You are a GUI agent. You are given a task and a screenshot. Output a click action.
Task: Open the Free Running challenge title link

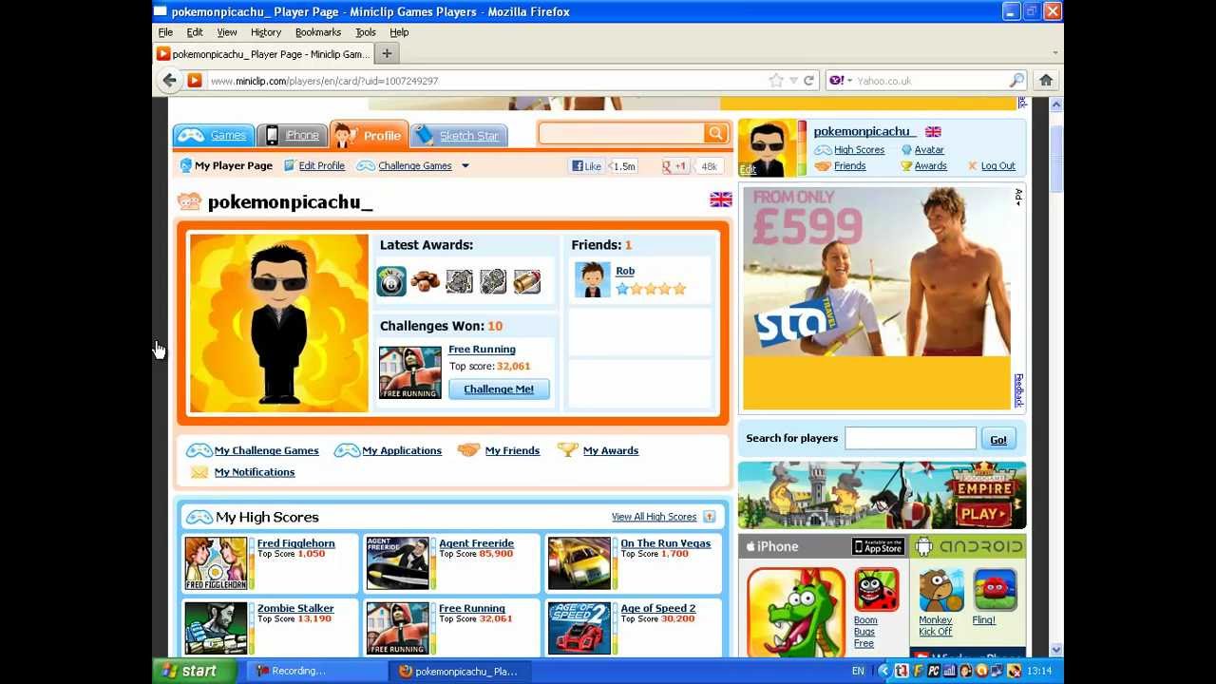482,350
